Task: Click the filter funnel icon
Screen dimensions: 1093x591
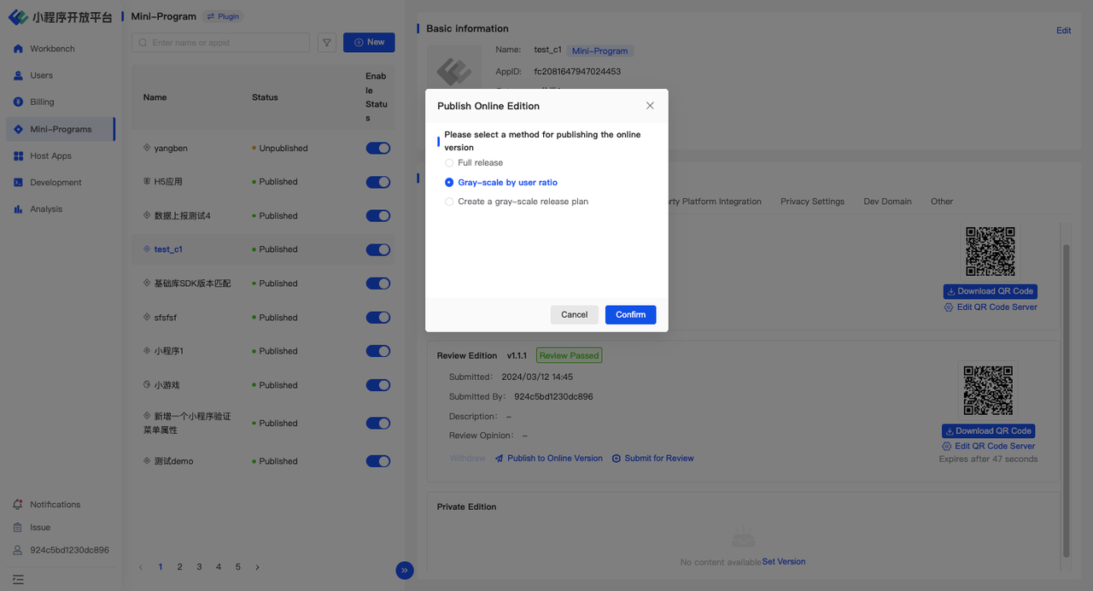Action: click(x=326, y=43)
